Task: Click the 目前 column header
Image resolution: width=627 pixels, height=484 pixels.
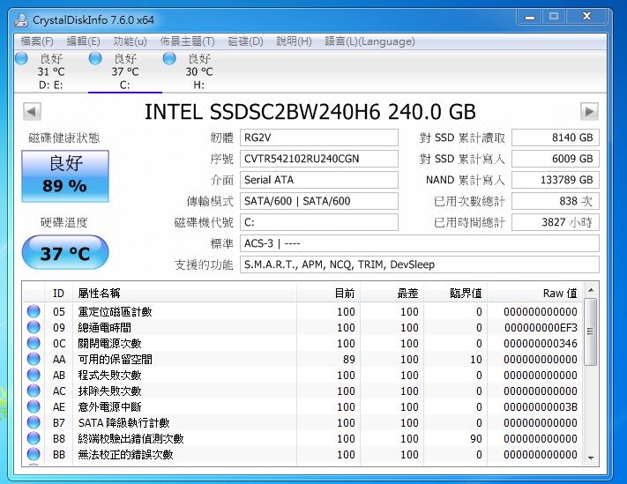Action: click(329, 293)
